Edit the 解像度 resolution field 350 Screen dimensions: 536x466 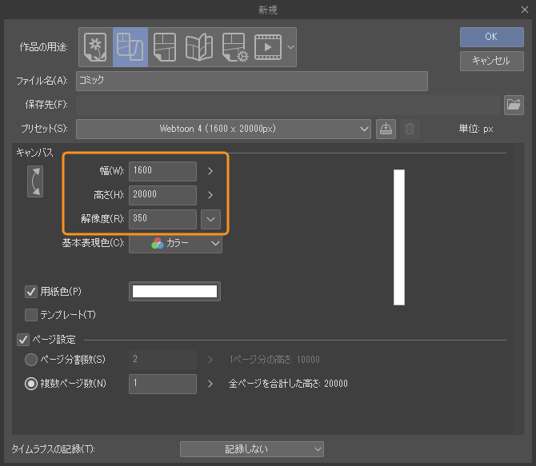162,219
